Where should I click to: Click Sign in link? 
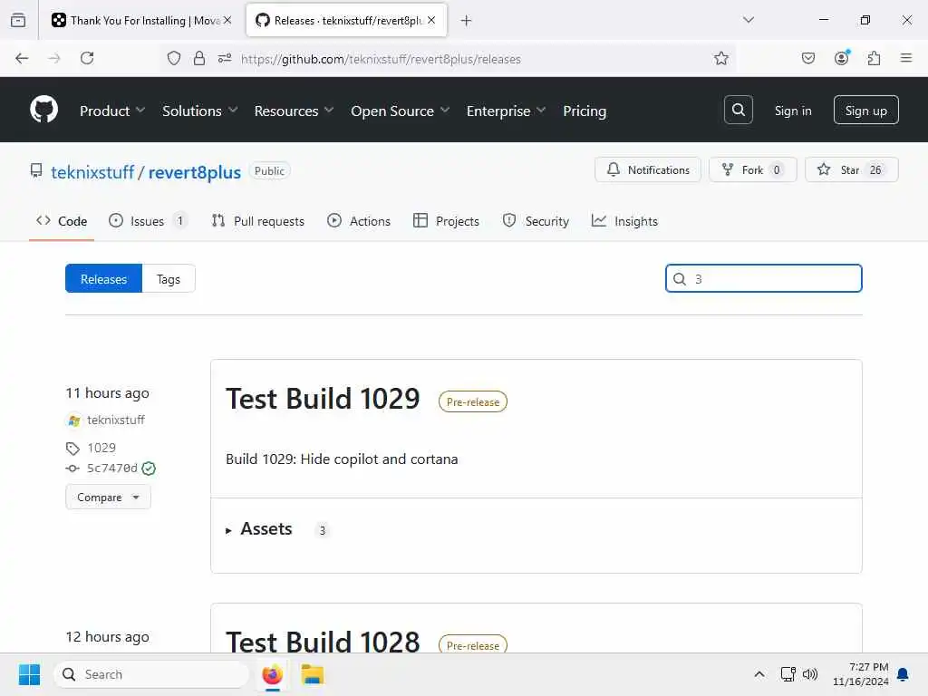[x=792, y=111]
